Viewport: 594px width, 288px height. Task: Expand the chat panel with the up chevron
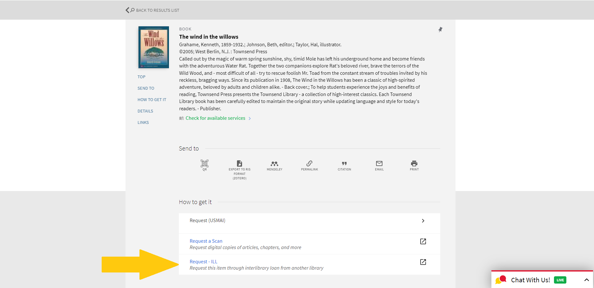(x=586, y=280)
